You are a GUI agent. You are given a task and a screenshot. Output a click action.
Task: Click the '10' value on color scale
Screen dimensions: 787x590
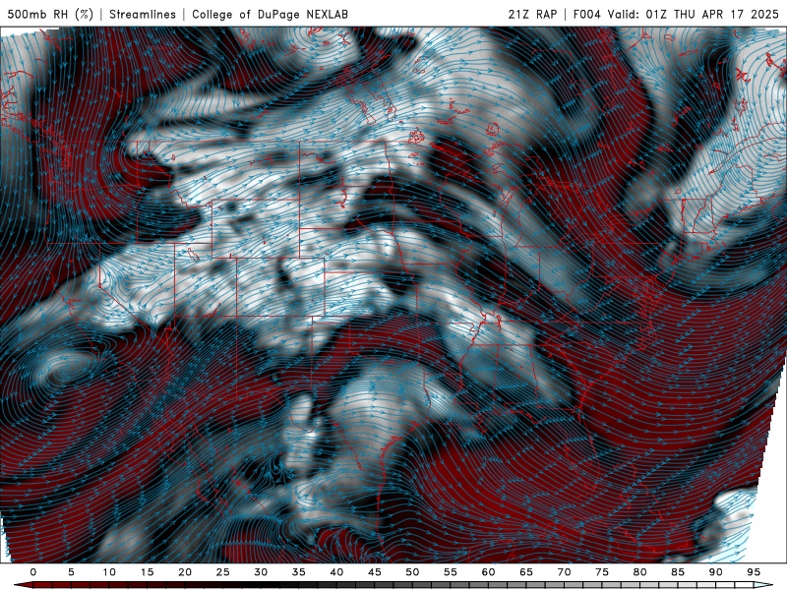(x=109, y=572)
